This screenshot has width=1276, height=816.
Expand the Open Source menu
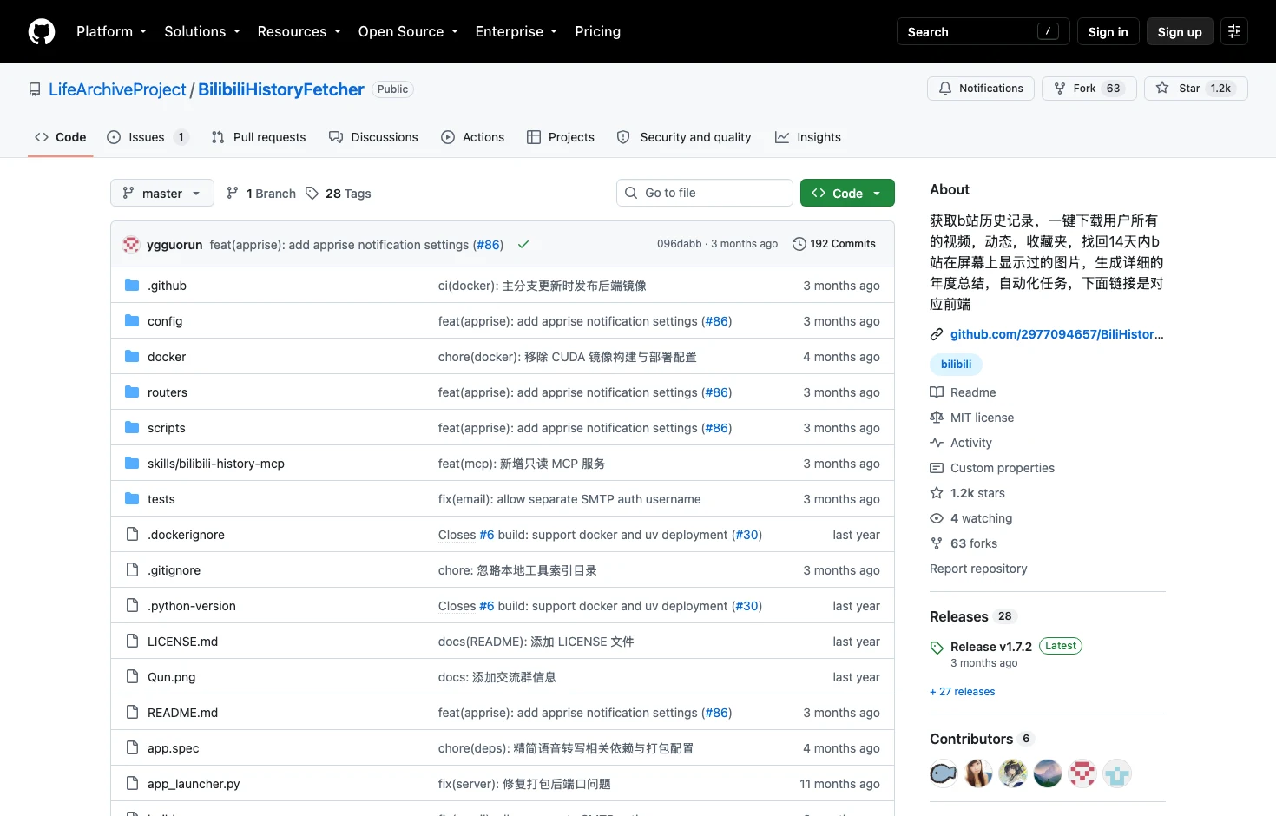click(x=408, y=31)
